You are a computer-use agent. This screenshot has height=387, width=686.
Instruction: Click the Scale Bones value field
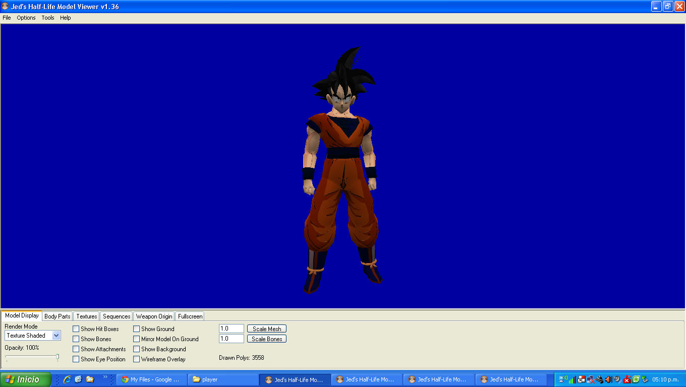(232, 339)
